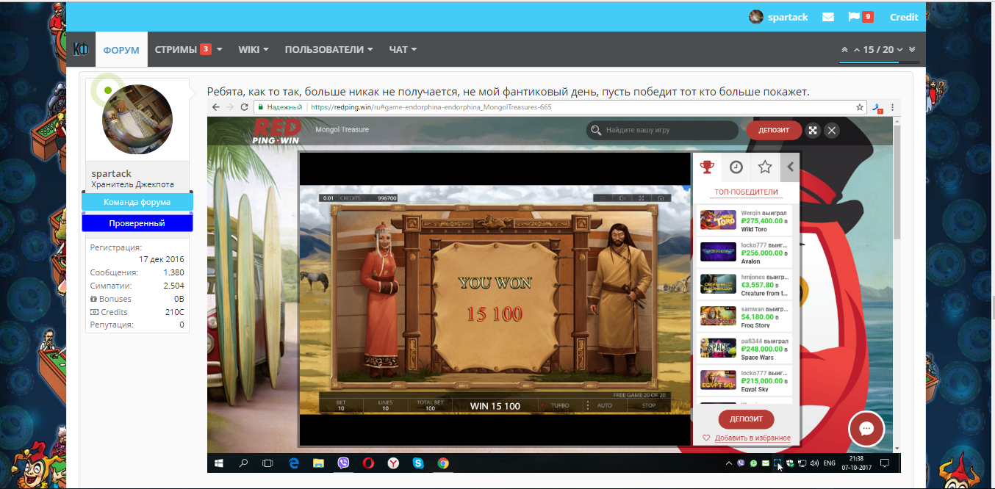Go to the next post arrow

point(899,50)
